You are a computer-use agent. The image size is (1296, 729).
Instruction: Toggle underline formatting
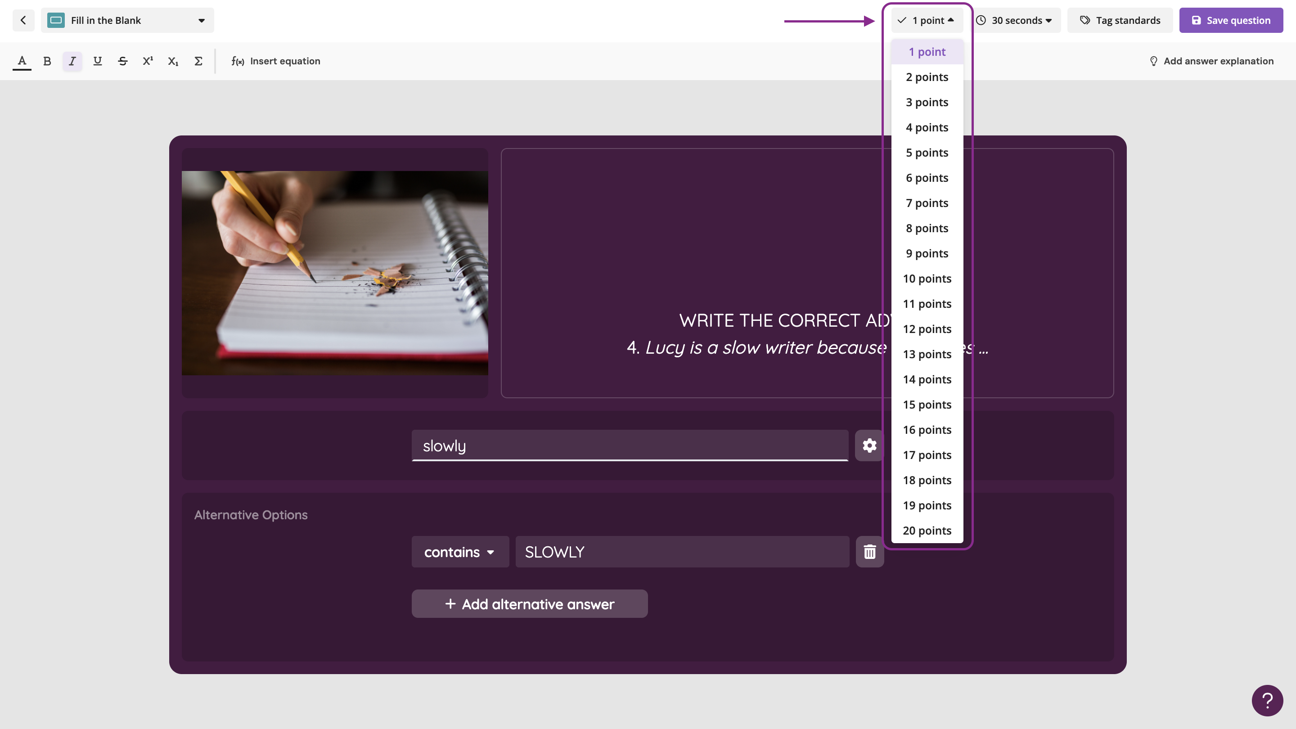pos(97,61)
